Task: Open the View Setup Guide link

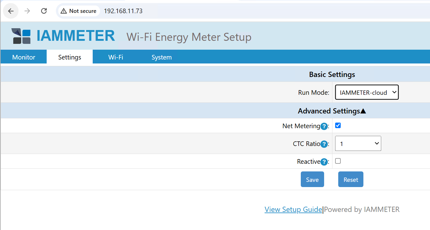Action: click(x=293, y=209)
